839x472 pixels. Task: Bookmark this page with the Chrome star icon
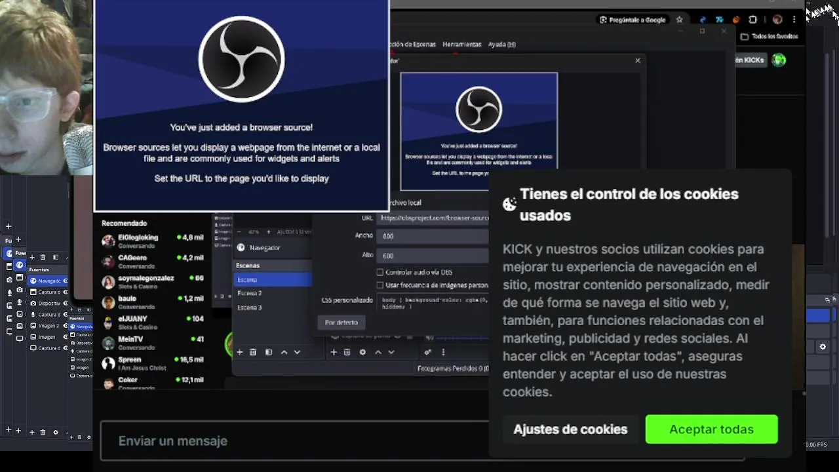click(680, 20)
